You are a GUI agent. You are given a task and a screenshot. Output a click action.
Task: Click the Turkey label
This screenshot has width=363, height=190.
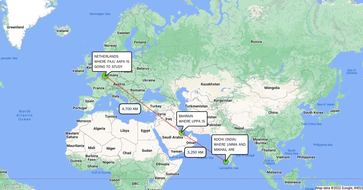156,106
